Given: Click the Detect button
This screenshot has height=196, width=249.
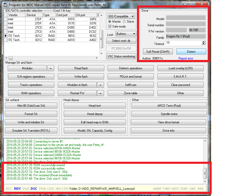Looking at the screenshot, I should [191, 52].
